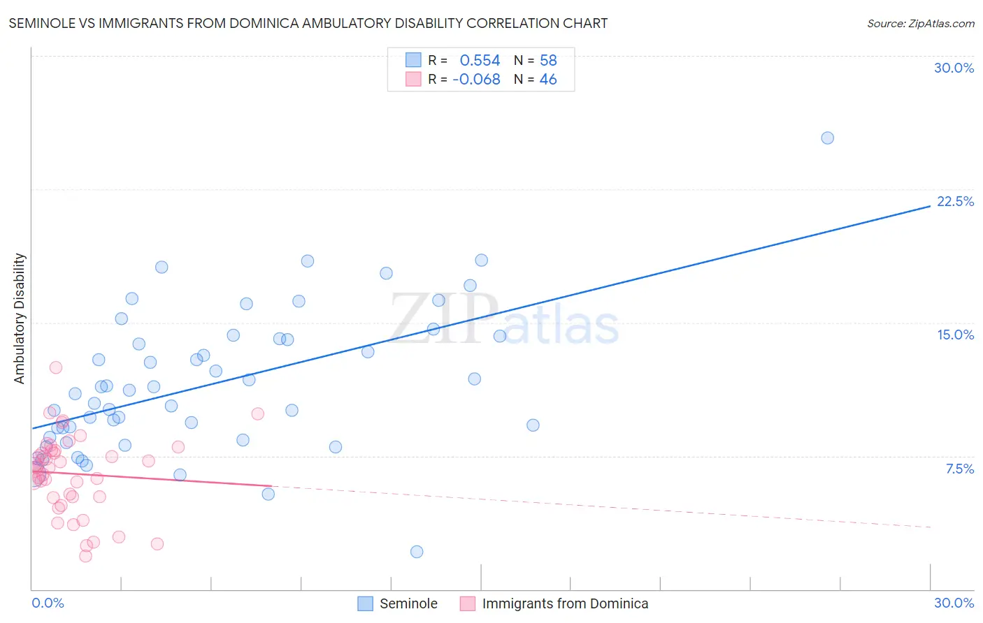Click the outlier blue point near 25%
Screen dimensions: 983x623
(827, 138)
